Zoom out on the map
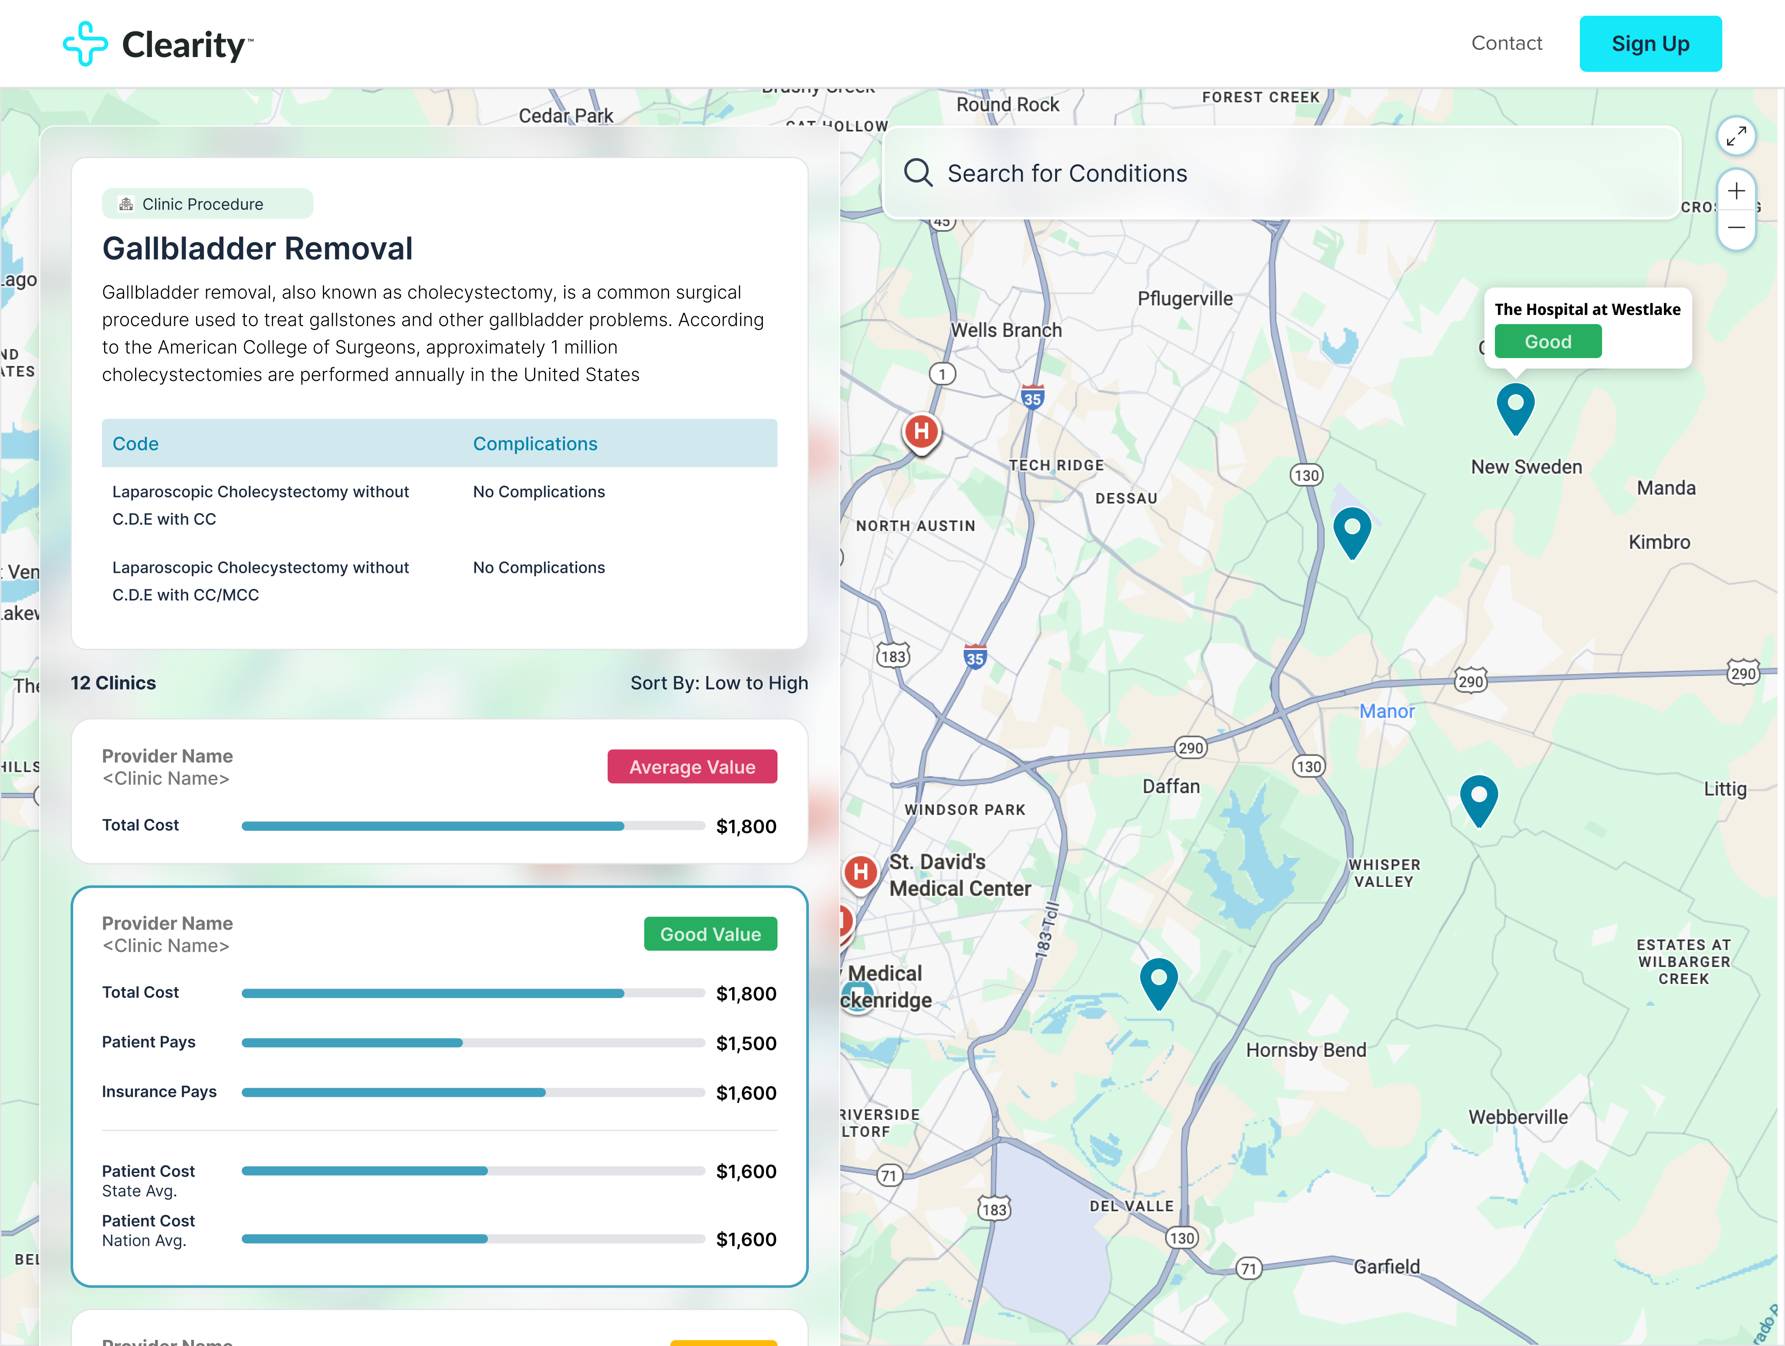The image size is (1785, 1346). (x=1736, y=228)
